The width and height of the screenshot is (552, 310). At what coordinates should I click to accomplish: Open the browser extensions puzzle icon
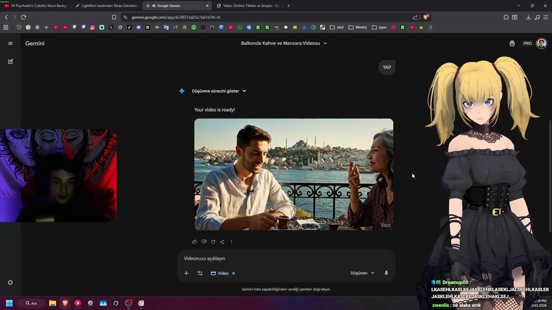(x=506, y=17)
